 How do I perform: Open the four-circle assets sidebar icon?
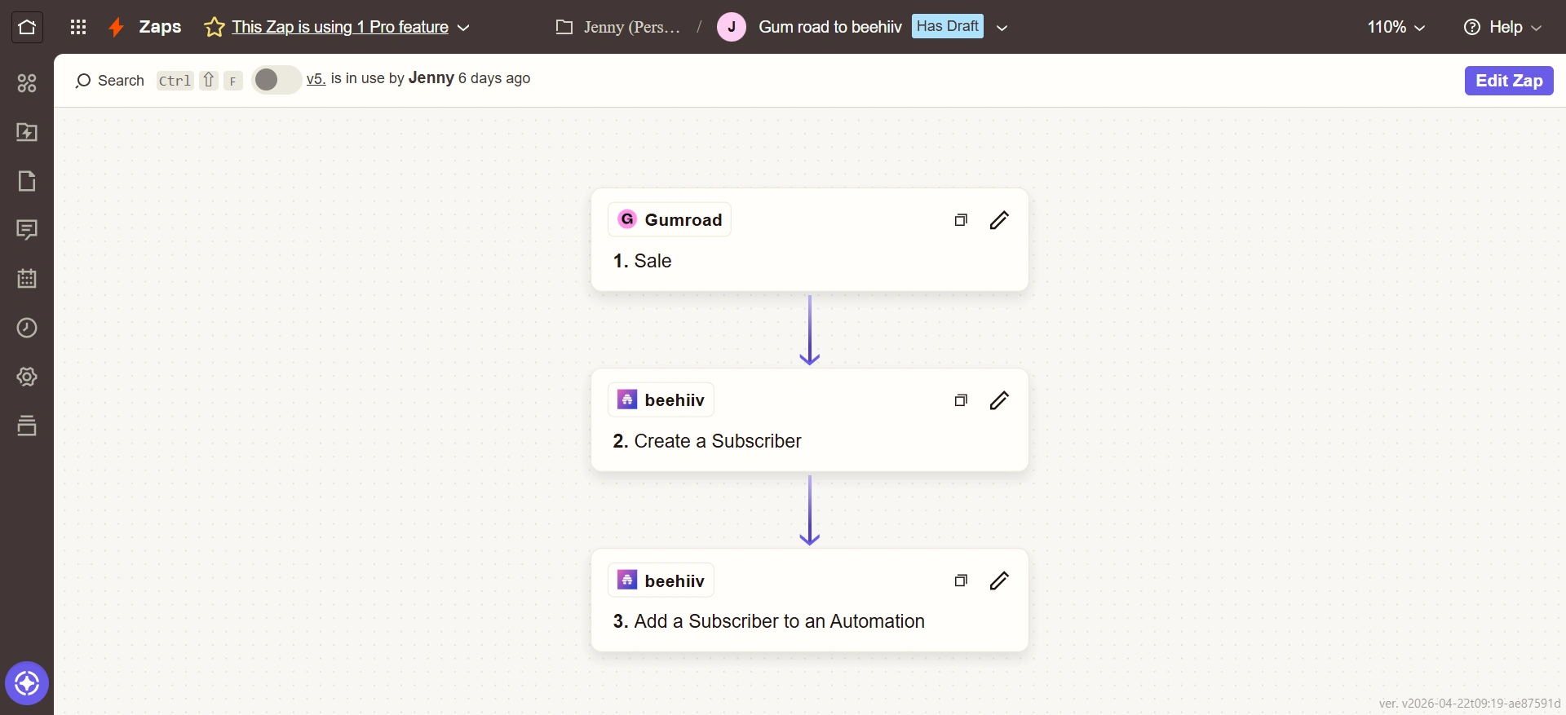[x=27, y=83]
